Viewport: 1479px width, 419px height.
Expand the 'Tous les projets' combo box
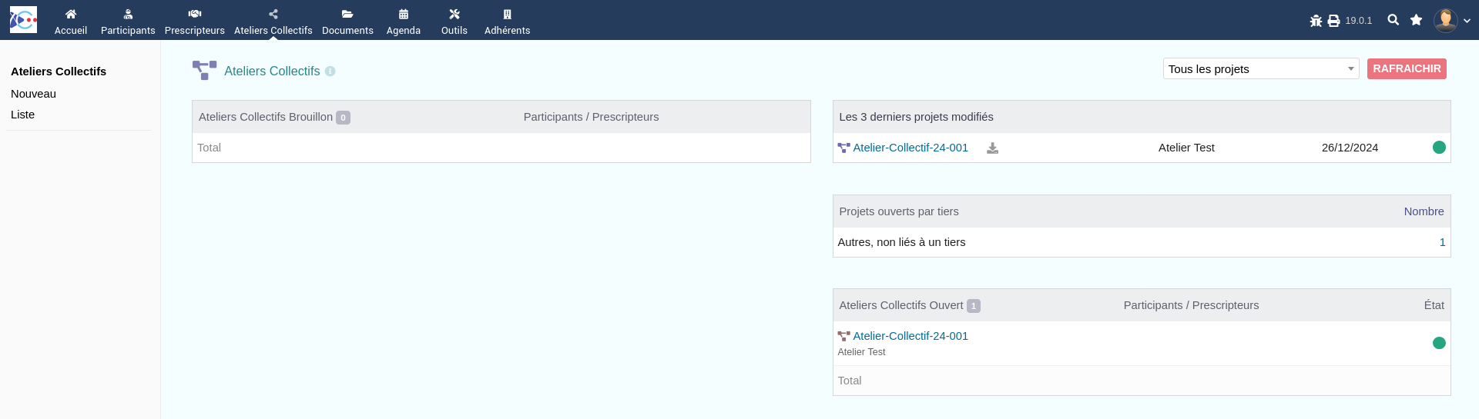coord(1260,69)
